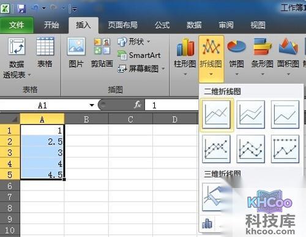Click cell A5 containing 4.5

[42, 175]
